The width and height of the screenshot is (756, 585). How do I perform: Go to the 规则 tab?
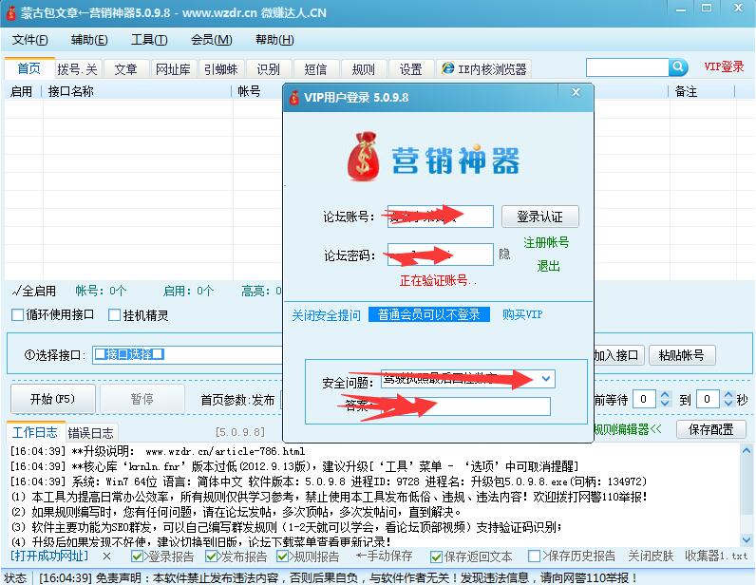pos(363,69)
